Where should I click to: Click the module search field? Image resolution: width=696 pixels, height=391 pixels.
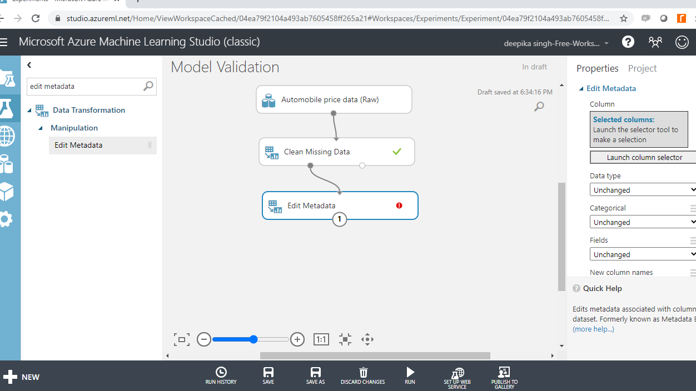pyautogui.click(x=84, y=86)
